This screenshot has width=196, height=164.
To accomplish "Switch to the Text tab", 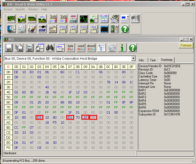I will (x=153, y=60).
